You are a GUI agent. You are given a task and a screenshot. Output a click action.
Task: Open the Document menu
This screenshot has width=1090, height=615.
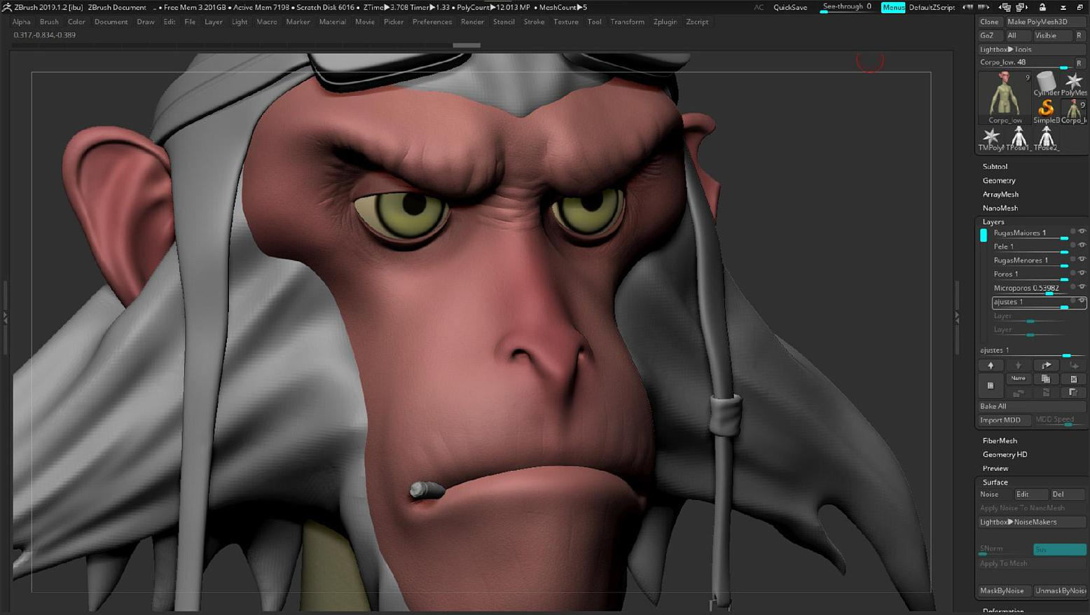(111, 22)
